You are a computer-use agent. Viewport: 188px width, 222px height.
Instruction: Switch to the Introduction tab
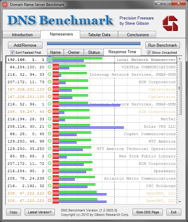pyautogui.click(x=22, y=35)
